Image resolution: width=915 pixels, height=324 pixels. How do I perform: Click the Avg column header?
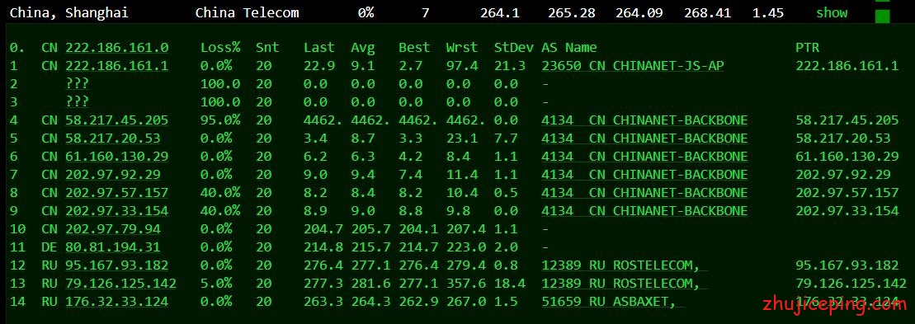[x=362, y=48]
